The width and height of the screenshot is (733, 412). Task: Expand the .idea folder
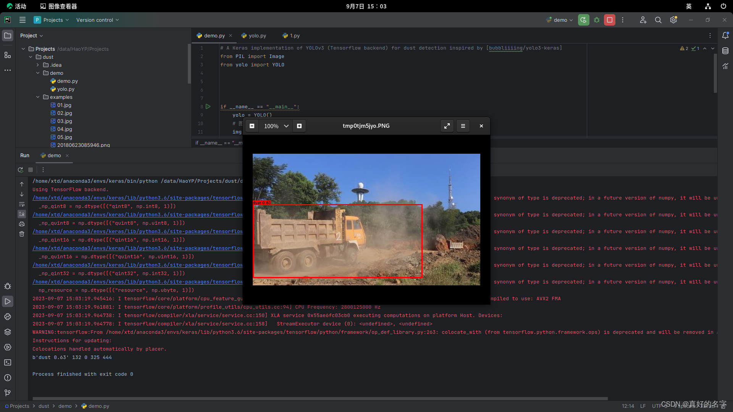pos(38,65)
